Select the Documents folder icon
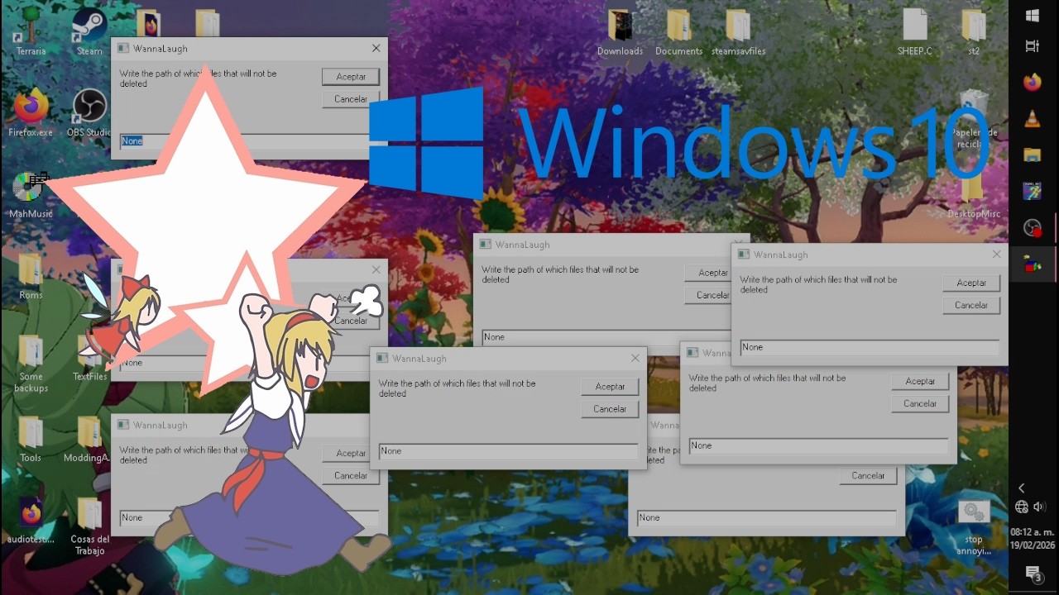This screenshot has height=595, width=1059. click(678, 31)
